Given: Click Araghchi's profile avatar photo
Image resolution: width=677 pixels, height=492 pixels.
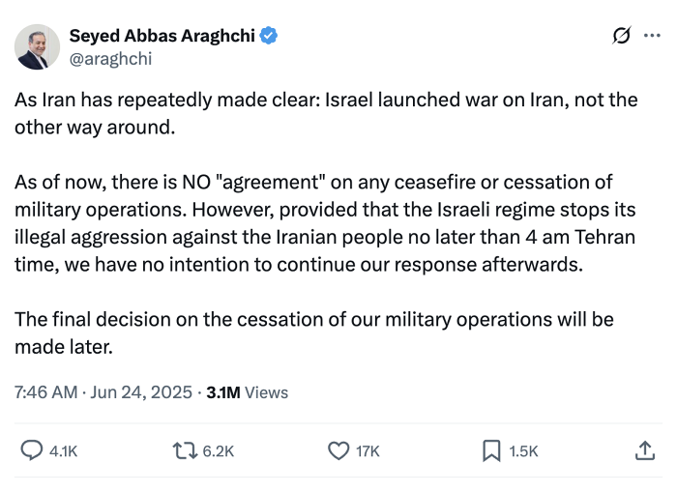Looking at the screenshot, I should pos(37,47).
